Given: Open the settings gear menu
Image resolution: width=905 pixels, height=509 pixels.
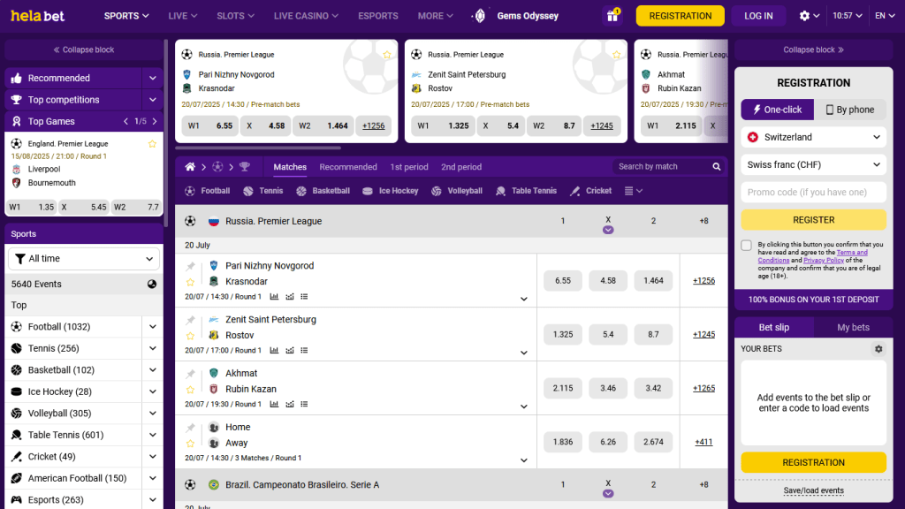Looking at the screenshot, I should [x=810, y=16].
